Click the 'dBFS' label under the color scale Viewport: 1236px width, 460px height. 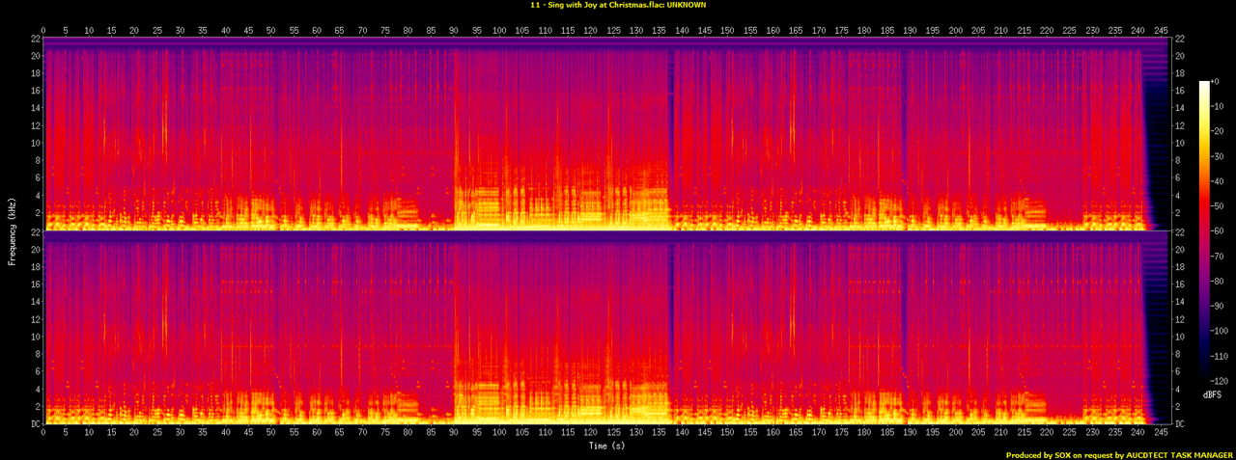(1214, 395)
